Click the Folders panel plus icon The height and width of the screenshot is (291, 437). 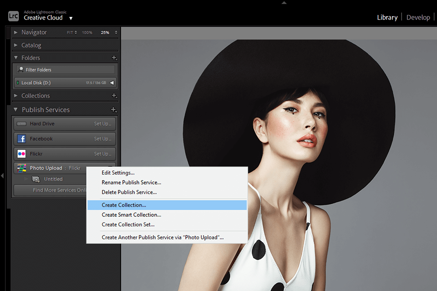(x=114, y=58)
